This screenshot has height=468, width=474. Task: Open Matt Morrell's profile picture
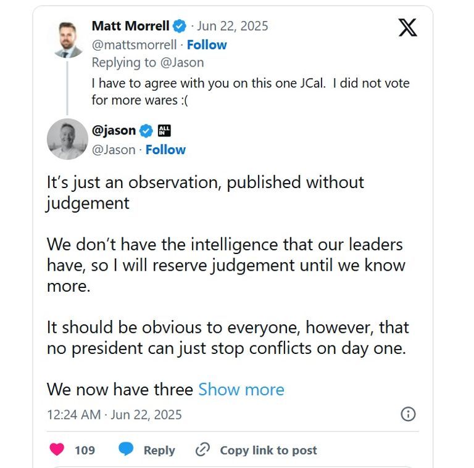67,39
